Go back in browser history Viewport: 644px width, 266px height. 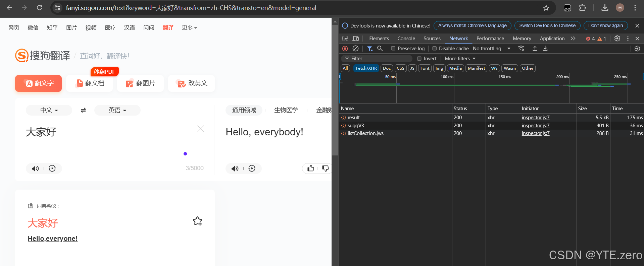click(9, 8)
